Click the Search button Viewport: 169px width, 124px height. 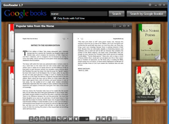tap(117, 14)
